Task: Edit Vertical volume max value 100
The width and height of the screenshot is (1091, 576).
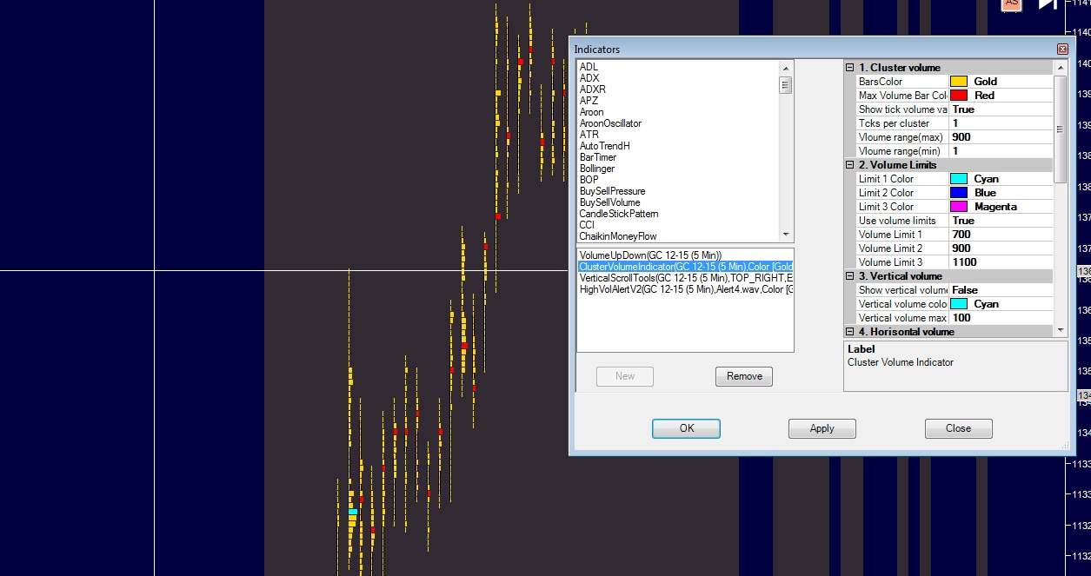Action: coord(1001,318)
